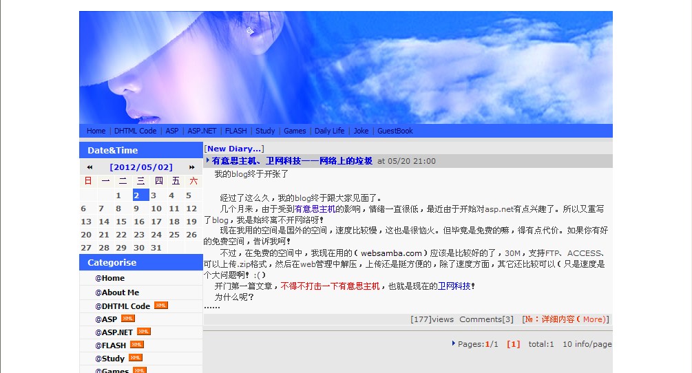Image resolution: width=692 pixels, height=373 pixels.
Task: Click page number [1] in pagination
Action: point(513,344)
